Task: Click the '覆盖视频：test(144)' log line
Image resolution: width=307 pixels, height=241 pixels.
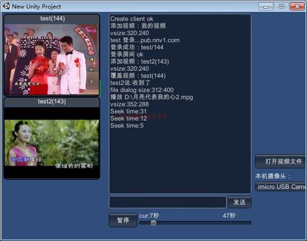Action: pos(138,76)
